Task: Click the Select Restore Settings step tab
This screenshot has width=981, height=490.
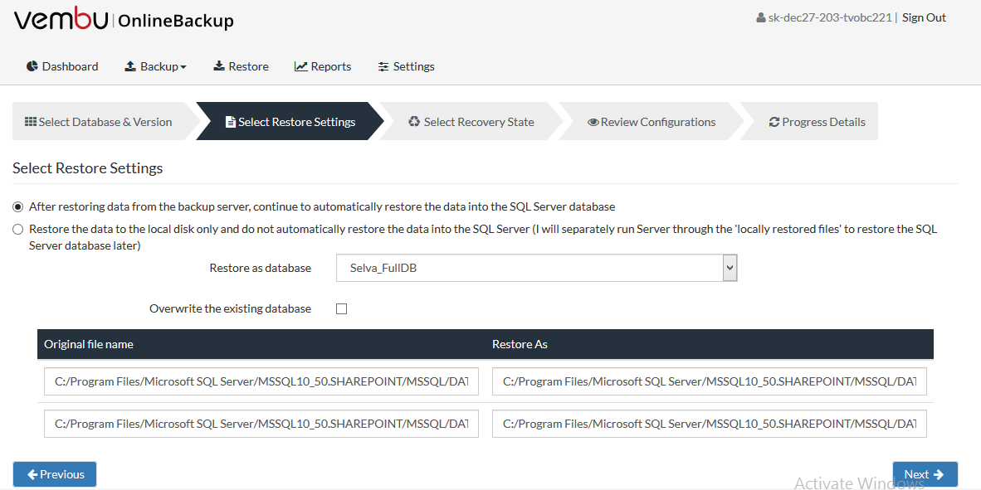Action: (x=290, y=122)
